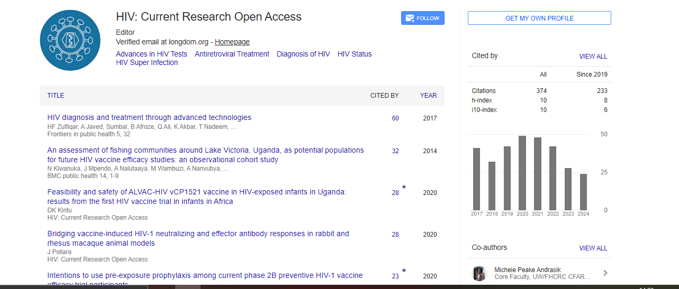Open the 60 citations count link
Screen dimensions: 679x289
click(395, 118)
